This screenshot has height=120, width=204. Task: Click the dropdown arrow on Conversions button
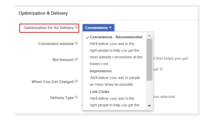click(110, 28)
